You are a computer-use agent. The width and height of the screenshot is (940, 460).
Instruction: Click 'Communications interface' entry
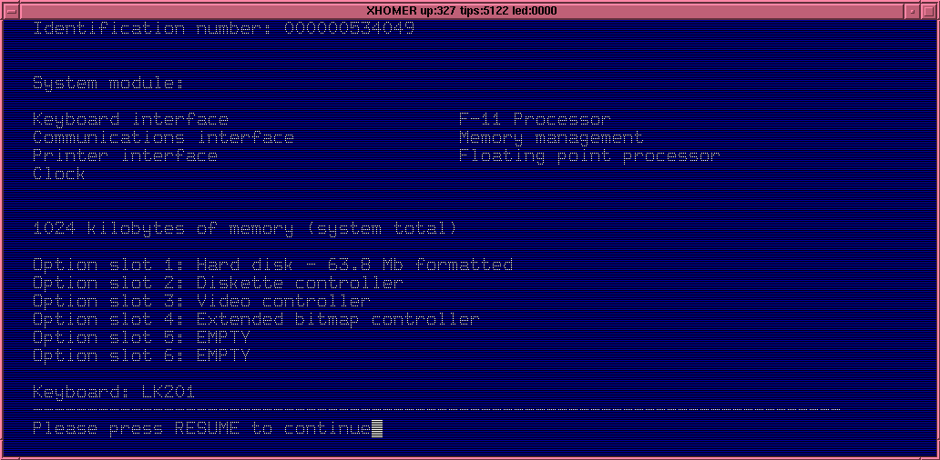tap(163, 137)
